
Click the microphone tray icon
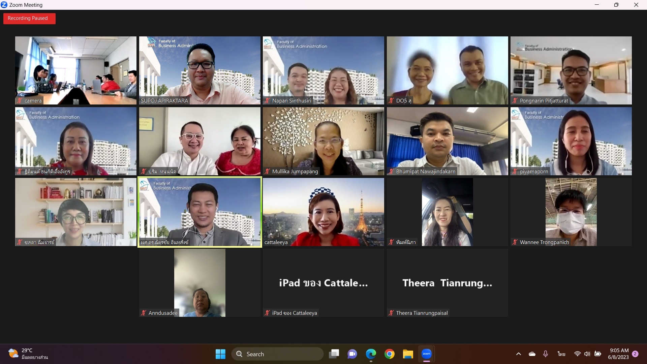tap(546, 354)
